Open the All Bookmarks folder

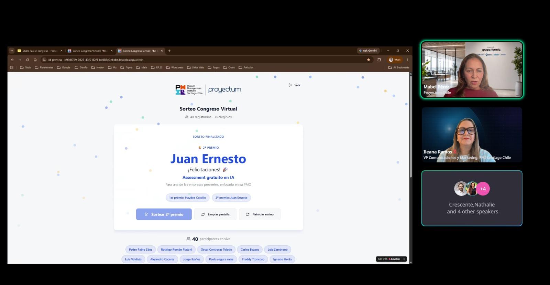click(x=399, y=67)
